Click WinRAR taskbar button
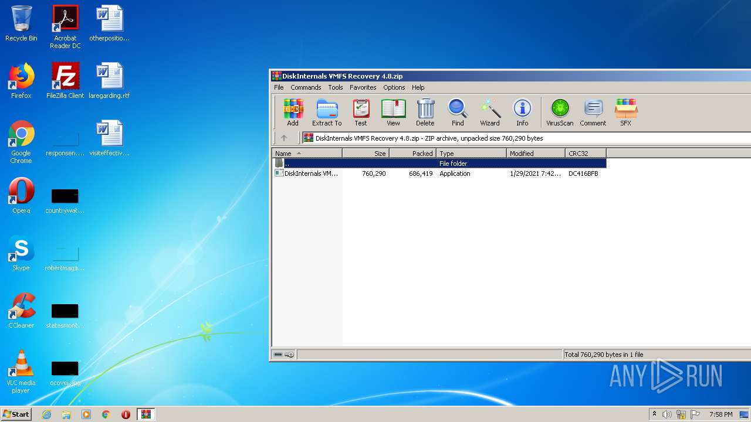The height and width of the screenshot is (422, 751). coord(146,414)
